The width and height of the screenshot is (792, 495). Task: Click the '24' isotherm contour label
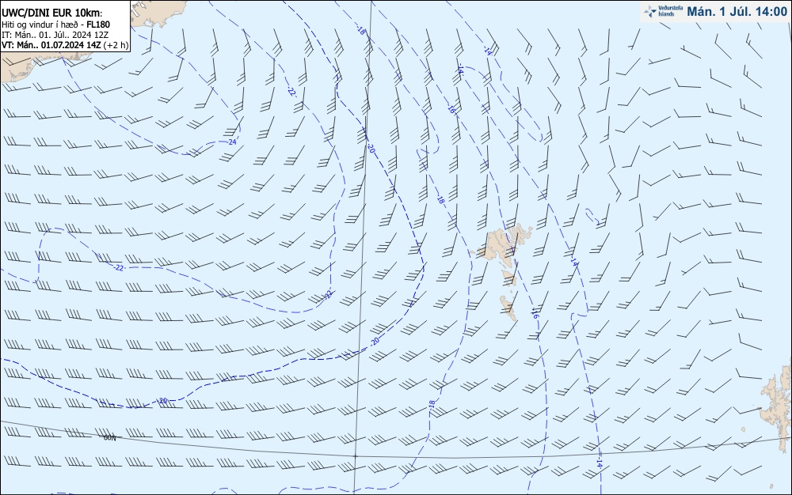click(x=232, y=142)
